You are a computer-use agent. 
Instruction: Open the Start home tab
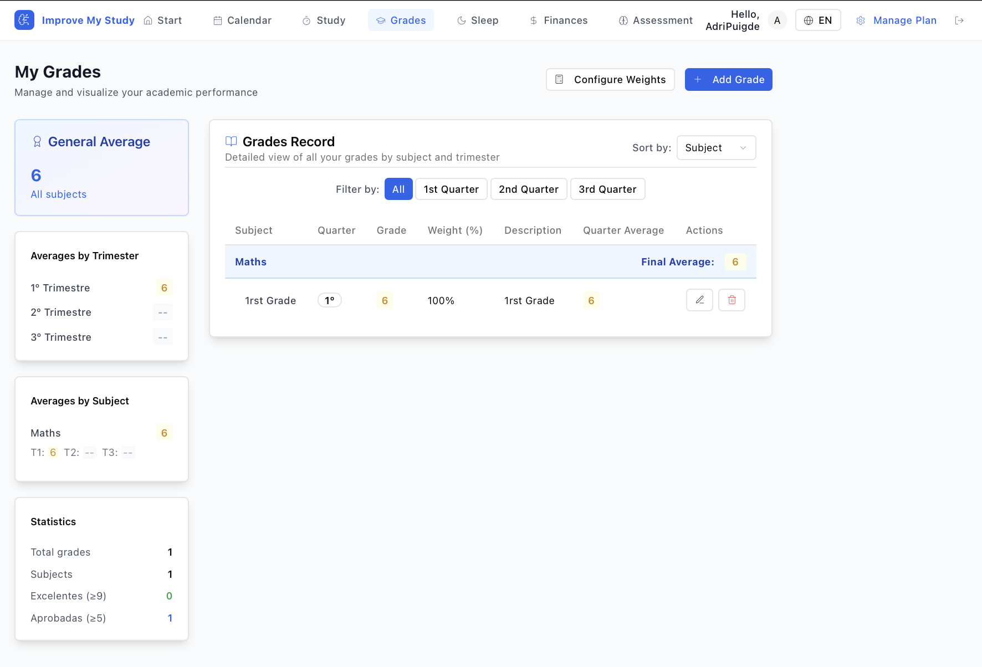(x=163, y=20)
